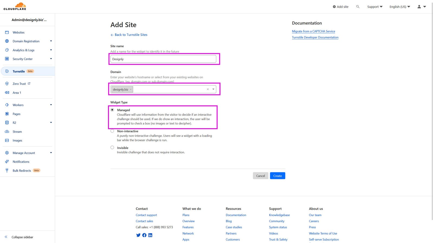Click the Cloudflare logo

click(15, 6)
